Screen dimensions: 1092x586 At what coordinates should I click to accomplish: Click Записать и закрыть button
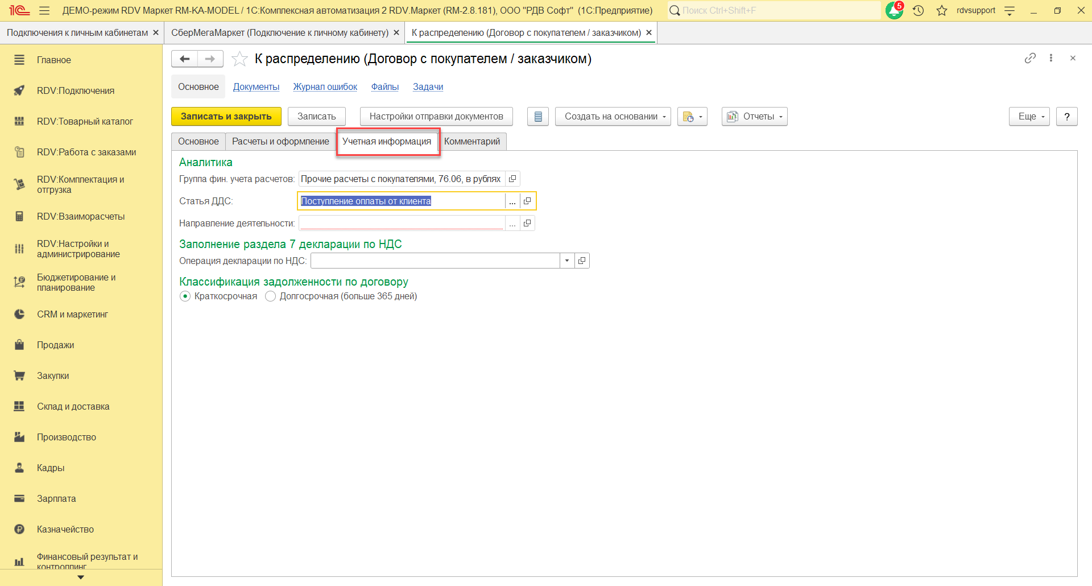pos(226,117)
